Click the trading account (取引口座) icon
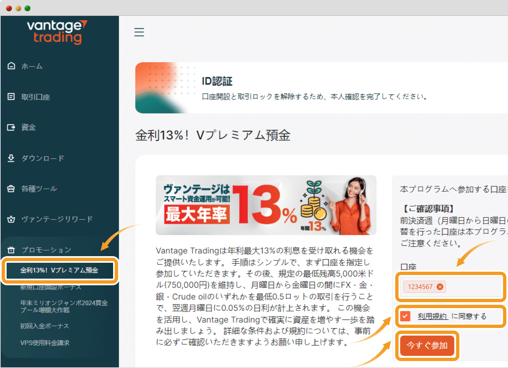 tap(11, 97)
